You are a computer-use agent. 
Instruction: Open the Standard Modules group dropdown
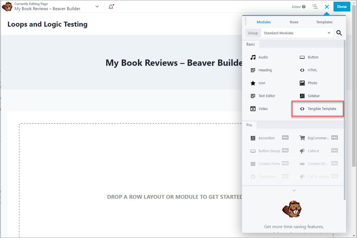click(296, 33)
